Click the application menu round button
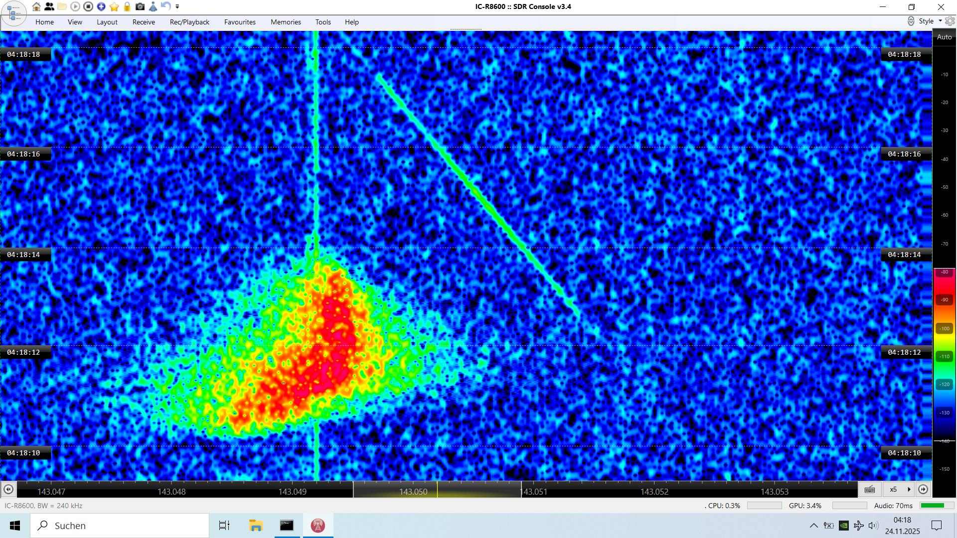Viewport: 957px width, 538px height. 13,12
